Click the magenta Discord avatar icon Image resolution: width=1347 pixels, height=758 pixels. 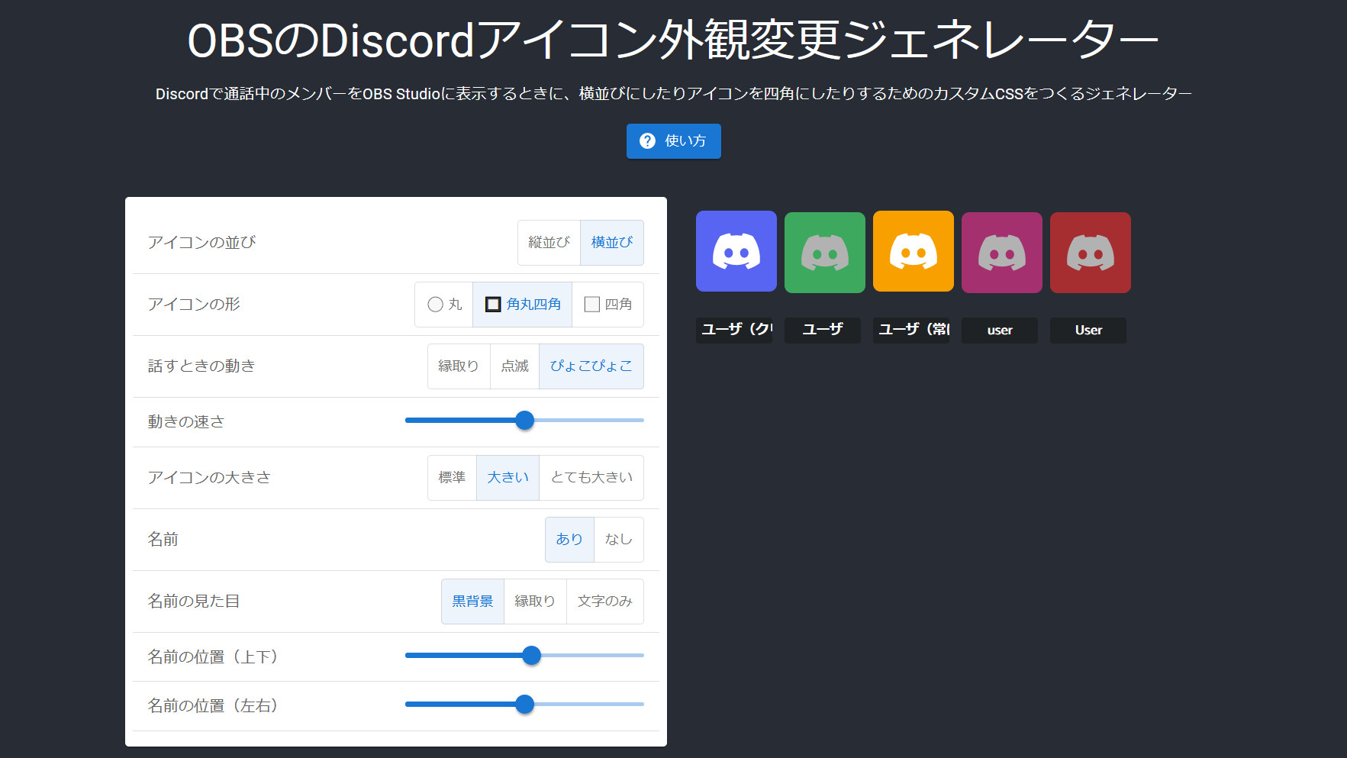click(1001, 253)
